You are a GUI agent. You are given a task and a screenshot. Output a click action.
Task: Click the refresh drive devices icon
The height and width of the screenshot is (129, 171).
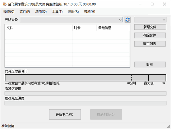(127, 20)
